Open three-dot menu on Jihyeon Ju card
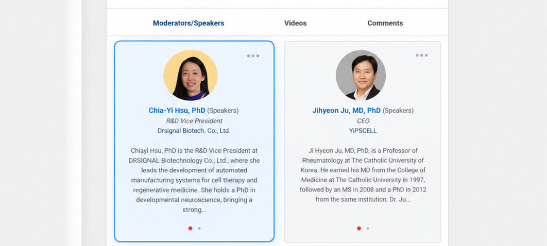The width and height of the screenshot is (547, 246). click(x=421, y=56)
